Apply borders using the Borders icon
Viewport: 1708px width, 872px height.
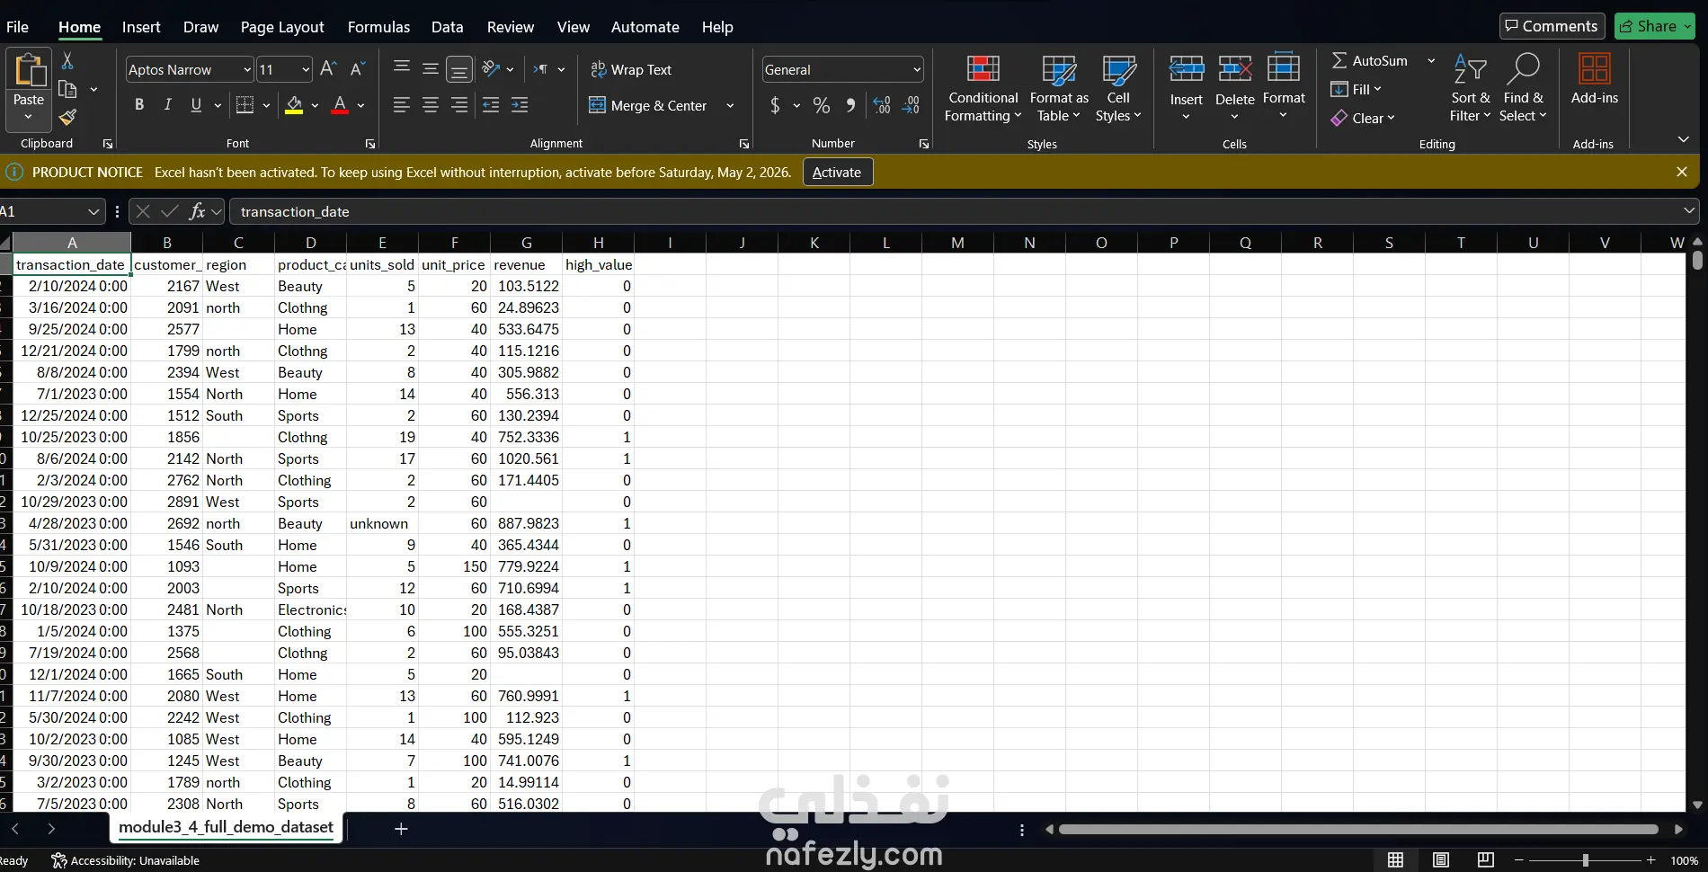click(245, 105)
